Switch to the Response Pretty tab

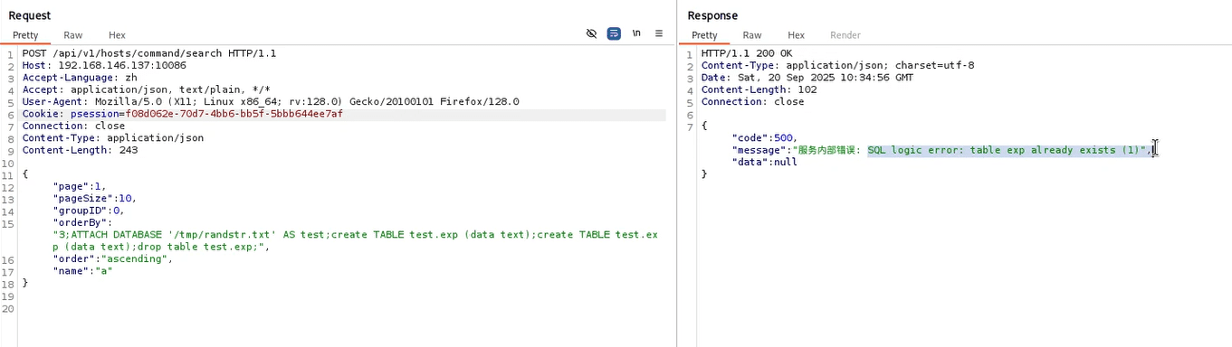pyautogui.click(x=704, y=35)
